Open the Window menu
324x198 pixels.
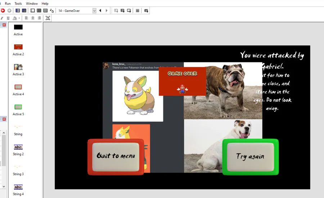pyautogui.click(x=32, y=4)
